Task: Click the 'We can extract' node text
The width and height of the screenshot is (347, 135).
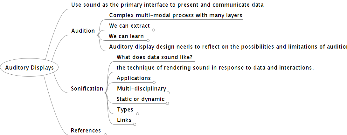Action: [129, 26]
